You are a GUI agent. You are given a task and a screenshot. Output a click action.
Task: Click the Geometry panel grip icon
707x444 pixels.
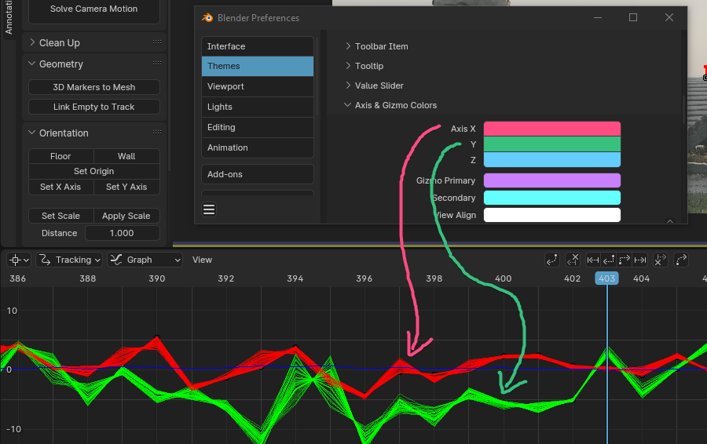pos(157,63)
